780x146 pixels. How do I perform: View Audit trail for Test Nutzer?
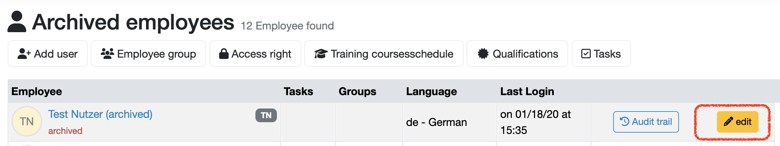point(646,122)
